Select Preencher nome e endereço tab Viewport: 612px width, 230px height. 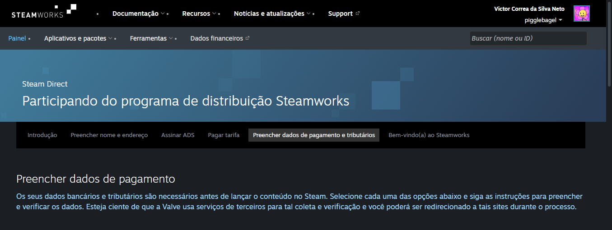pos(109,135)
